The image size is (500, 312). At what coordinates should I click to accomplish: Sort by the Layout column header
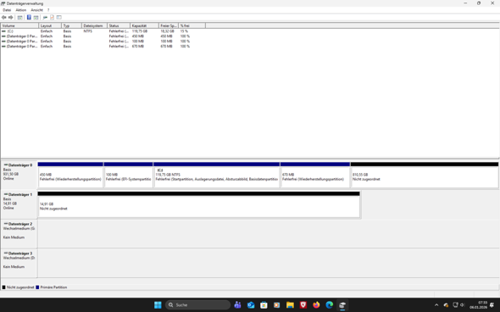point(50,25)
